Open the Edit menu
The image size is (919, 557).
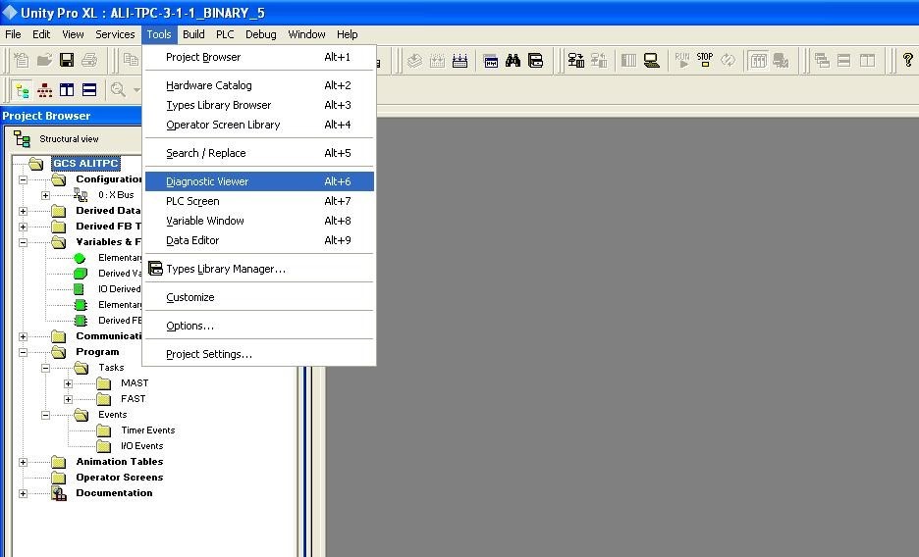[x=41, y=34]
